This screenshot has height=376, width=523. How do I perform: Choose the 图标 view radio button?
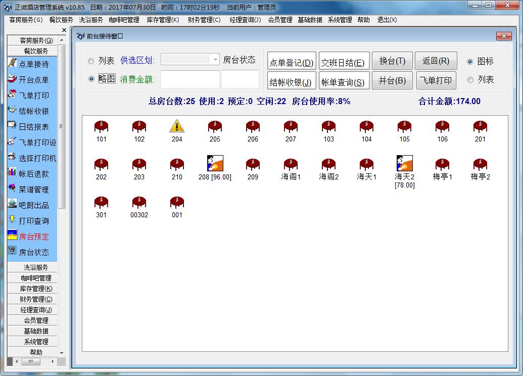(470, 61)
